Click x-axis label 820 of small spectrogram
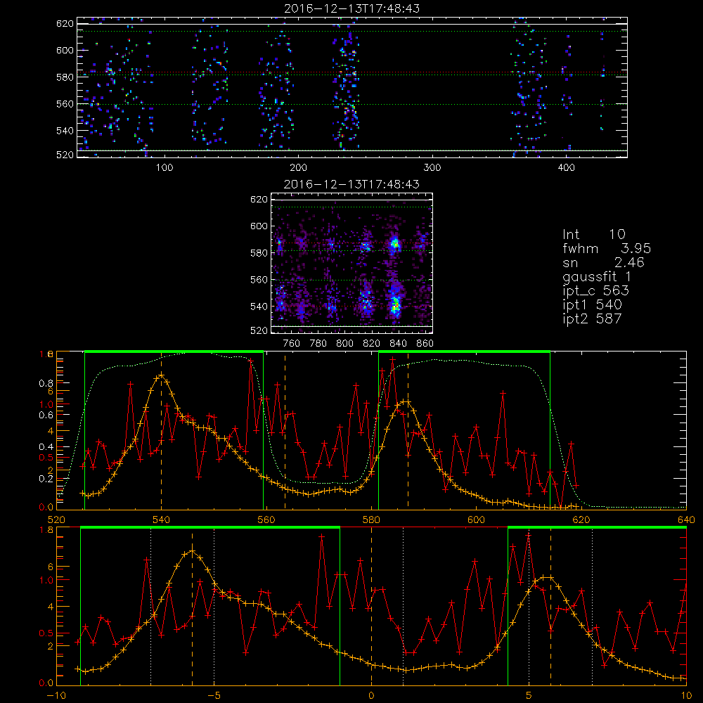Image resolution: width=703 pixels, height=703 pixels. click(x=372, y=344)
